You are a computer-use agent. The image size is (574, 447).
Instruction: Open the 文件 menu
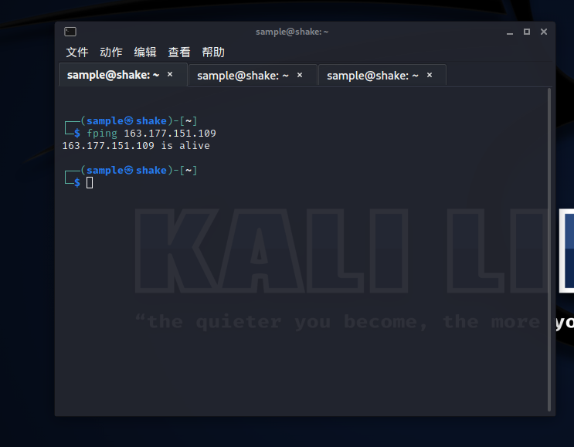point(77,52)
